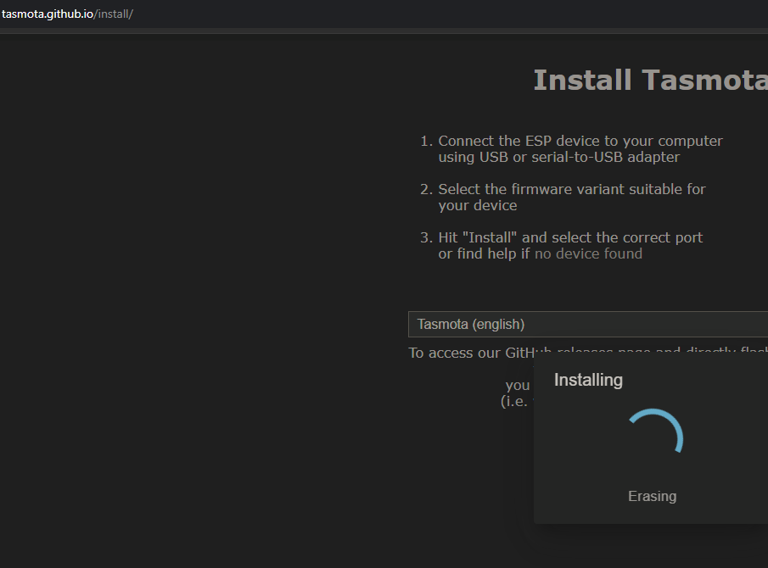
Task: Click the "/install/" path in the URL
Action: click(113, 14)
